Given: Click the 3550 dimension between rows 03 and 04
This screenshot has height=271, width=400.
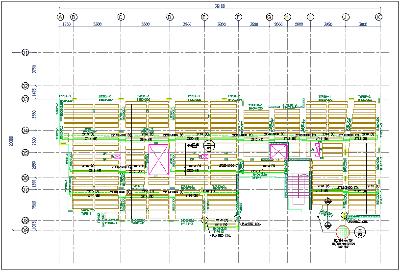Looking at the screenshot, I should (x=34, y=114).
